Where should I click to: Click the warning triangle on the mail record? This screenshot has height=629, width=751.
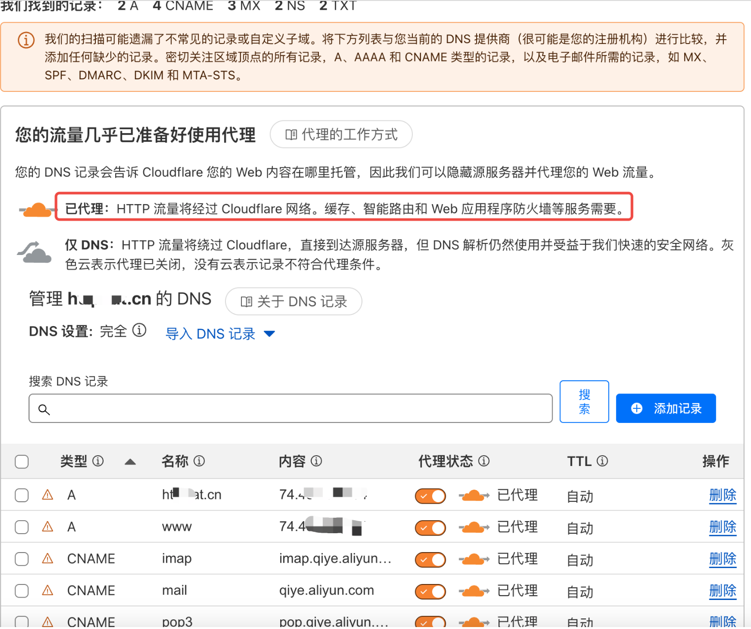pyautogui.click(x=47, y=590)
